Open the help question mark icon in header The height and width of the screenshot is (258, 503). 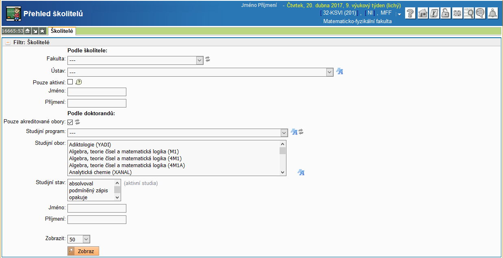[410, 13]
